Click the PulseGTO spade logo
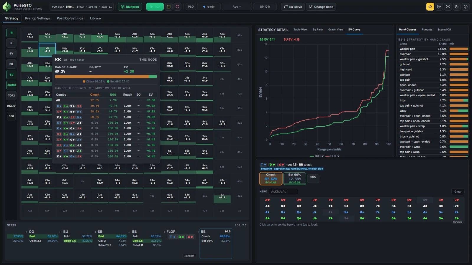 [x=7, y=6]
